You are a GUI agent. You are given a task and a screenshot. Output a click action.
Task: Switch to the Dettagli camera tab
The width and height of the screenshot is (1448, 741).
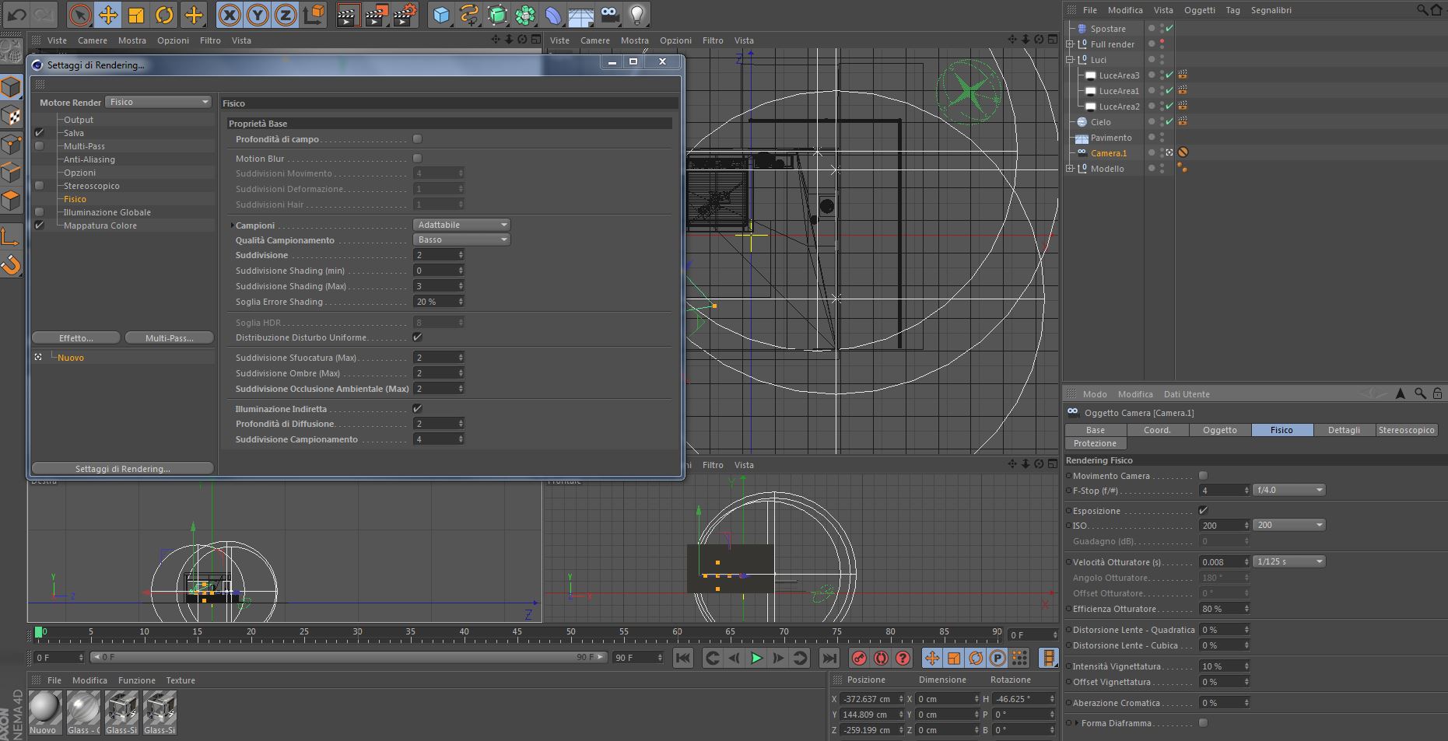[x=1344, y=430]
